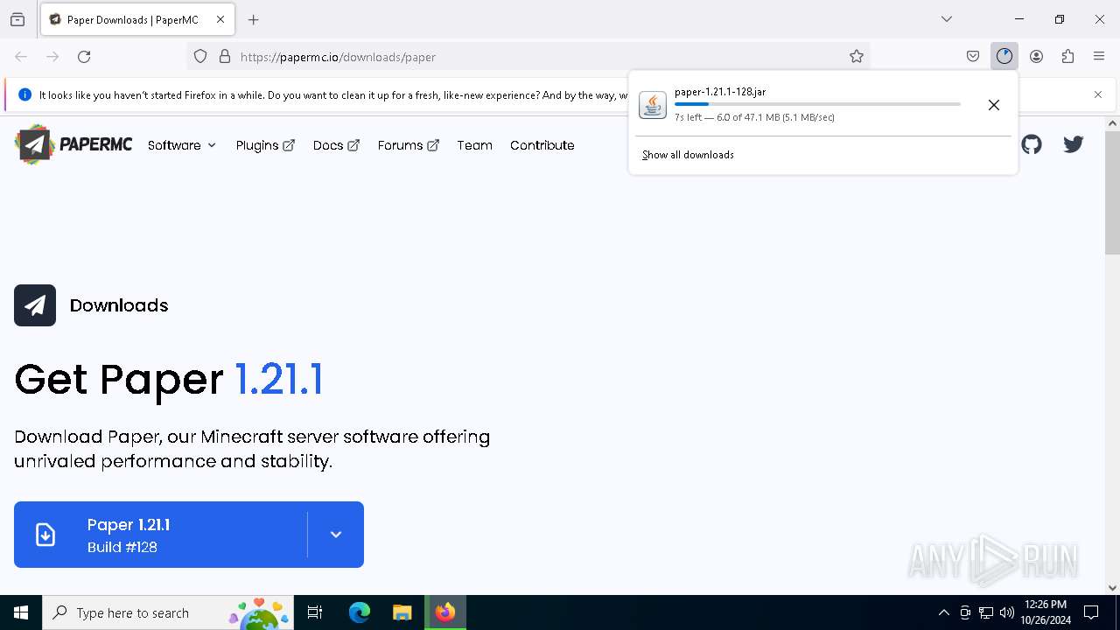Click the jar file icon in downloads
1120x630 pixels.
click(653, 105)
